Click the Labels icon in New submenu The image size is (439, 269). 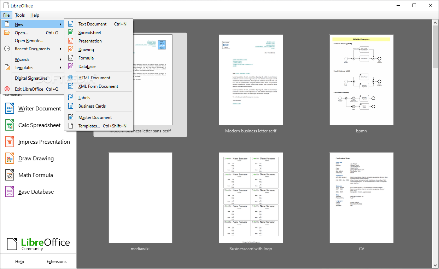click(x=71, y=98)
